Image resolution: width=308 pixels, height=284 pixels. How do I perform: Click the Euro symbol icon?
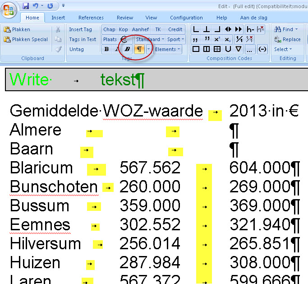pos(124,39)
